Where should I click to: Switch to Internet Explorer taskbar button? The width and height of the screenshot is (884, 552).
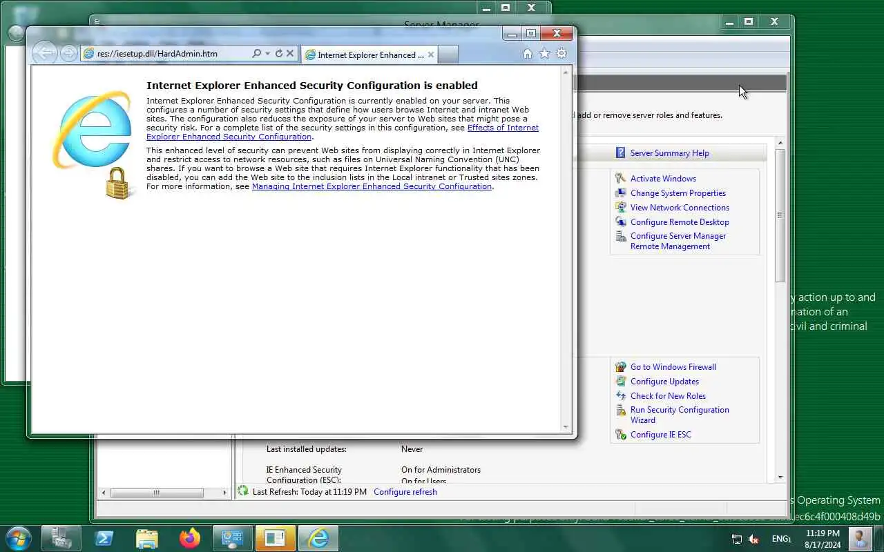click(318, 538)
